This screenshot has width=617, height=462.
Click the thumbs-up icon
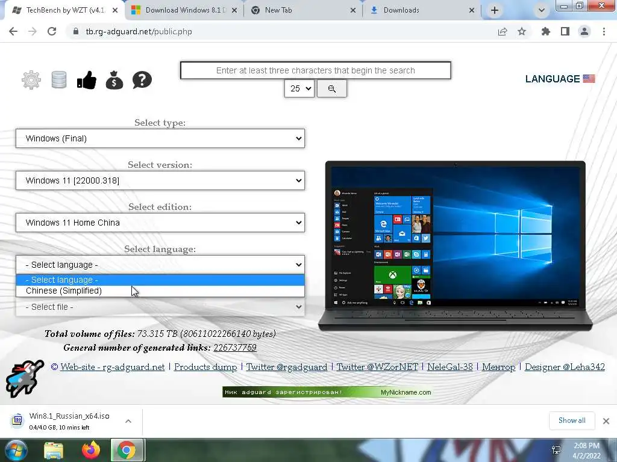pyautogui.click(x=87, y=80)
